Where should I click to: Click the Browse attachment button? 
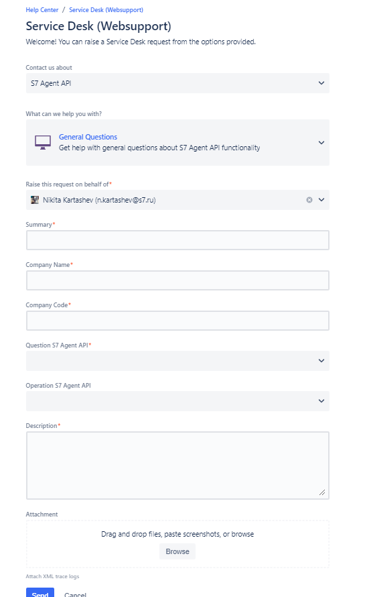tap(177, 551)
